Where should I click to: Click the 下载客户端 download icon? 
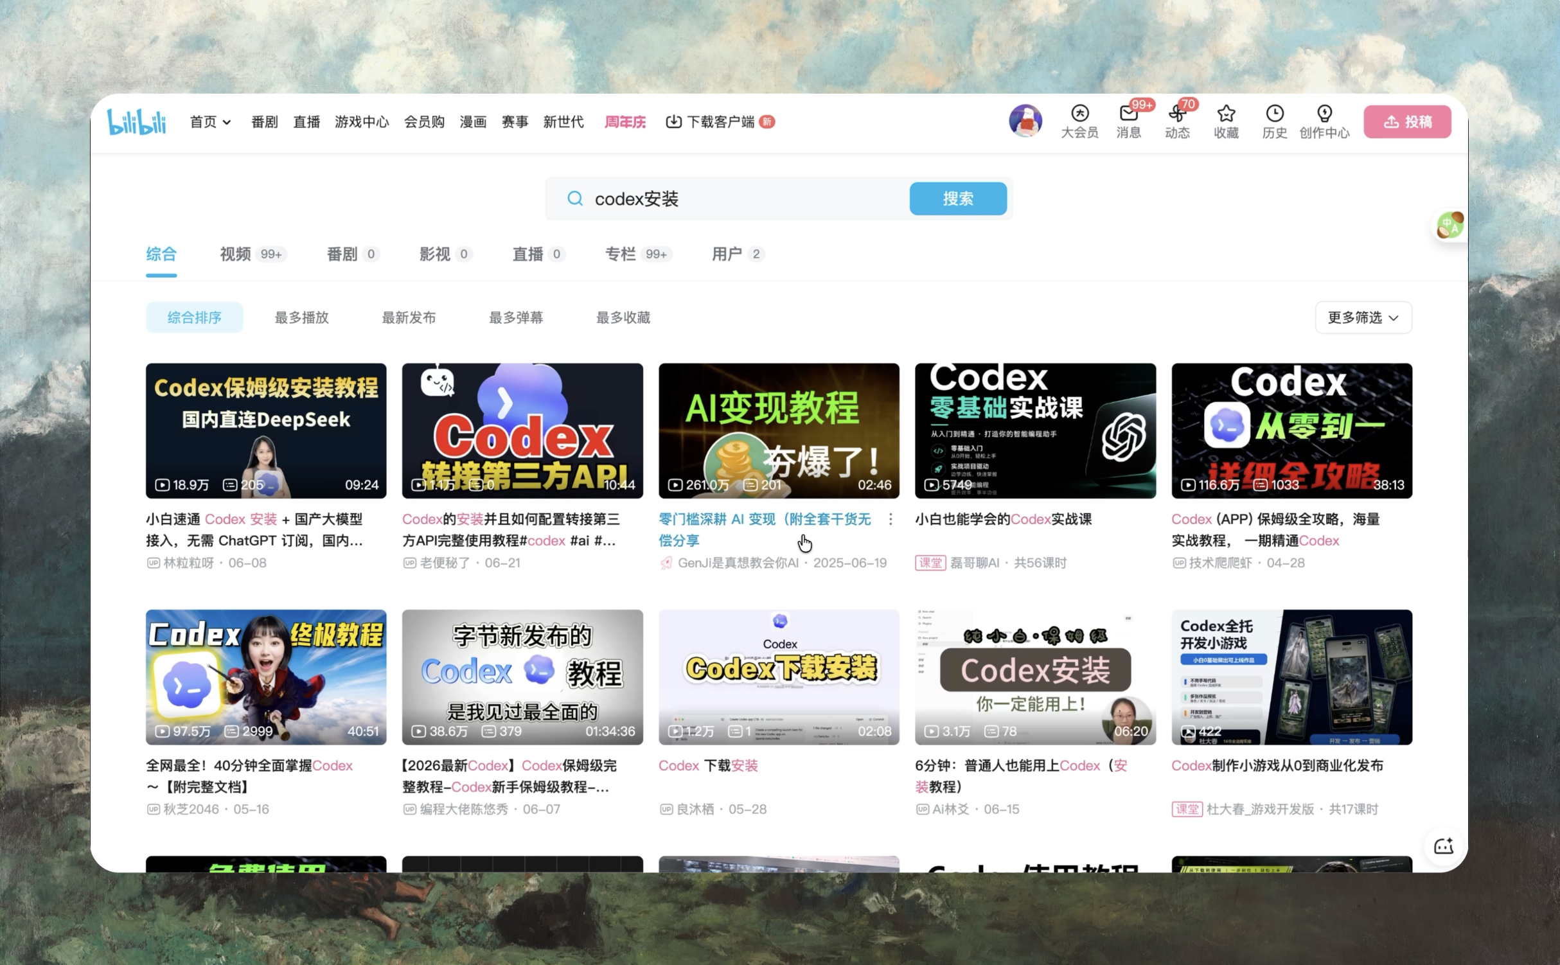pyautogui.click(x=673, y=121)
